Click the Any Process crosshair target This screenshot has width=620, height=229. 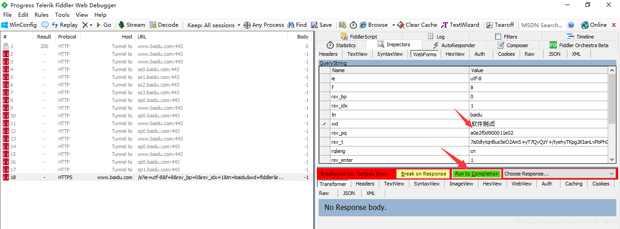(x=264, y=25)
